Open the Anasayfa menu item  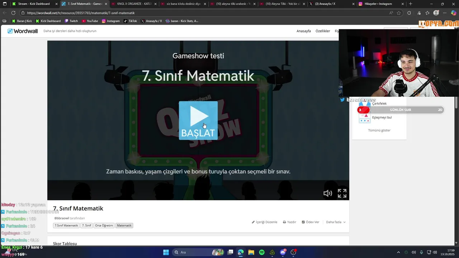click(x=304, y=31)
